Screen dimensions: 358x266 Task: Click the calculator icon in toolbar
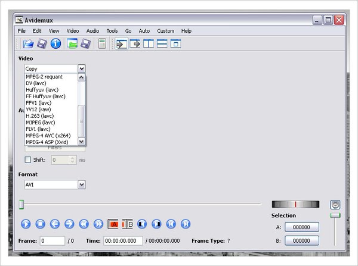click(x=102, y=43)
